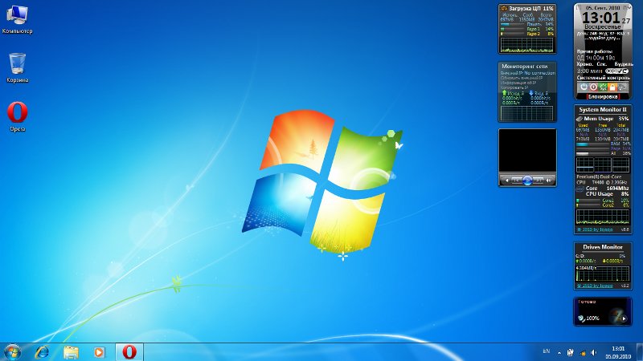Switch to Opera taskbar button
The width and height of the screenshot is (643, 361).
pyautogui.click(x=129, y=352)
